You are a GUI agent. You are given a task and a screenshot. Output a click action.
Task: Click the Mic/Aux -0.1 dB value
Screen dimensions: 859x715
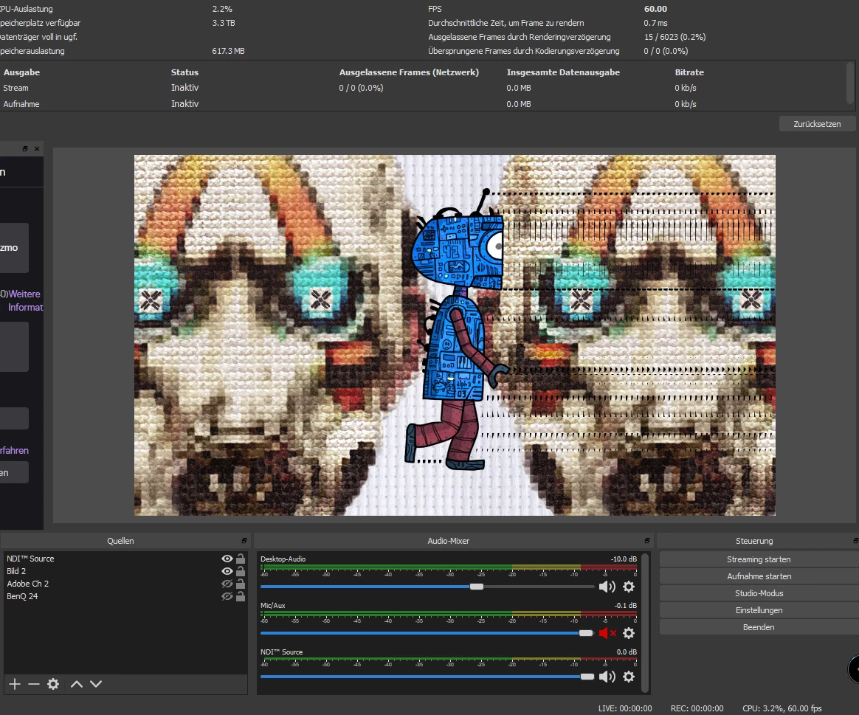[626, 605]
